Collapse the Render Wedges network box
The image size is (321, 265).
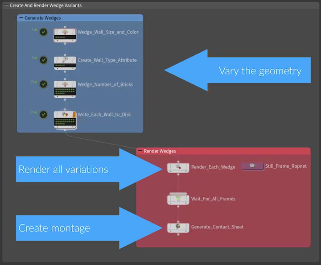pyautogui.click(x=140, y=151)
